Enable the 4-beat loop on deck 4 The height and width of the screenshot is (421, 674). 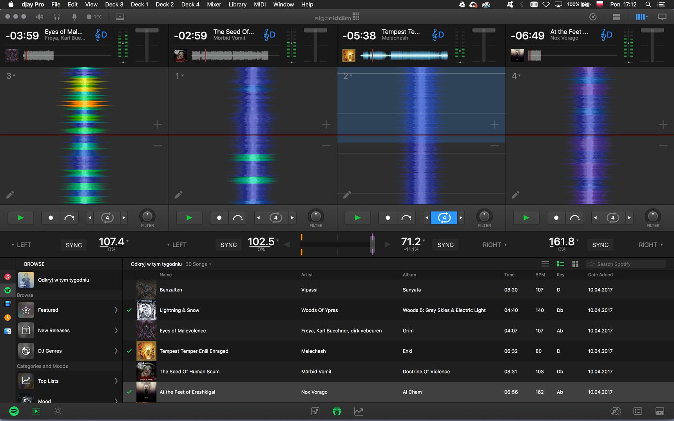(x=612, y=218)
